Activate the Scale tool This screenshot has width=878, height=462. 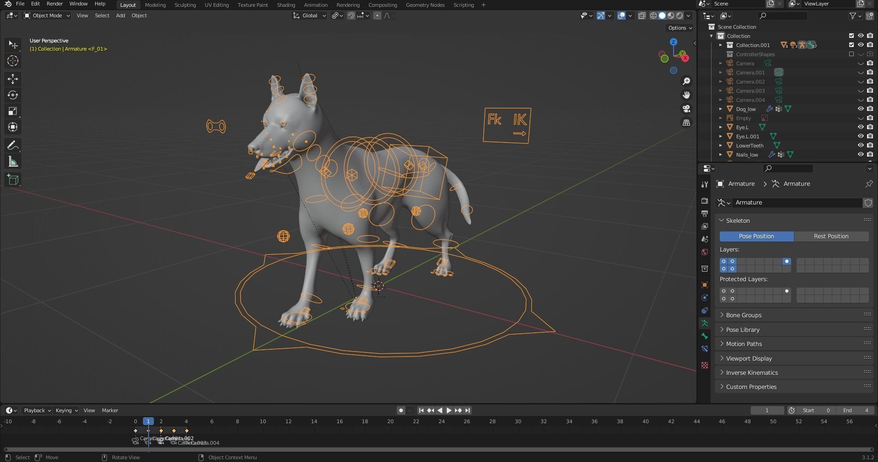click(13, 111)
